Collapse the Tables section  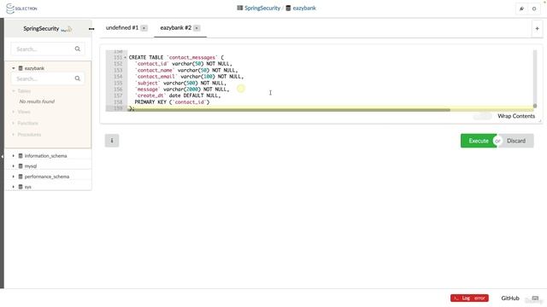pyautogui.click(x=14, y=91)
